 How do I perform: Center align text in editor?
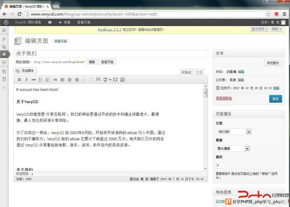70,79
